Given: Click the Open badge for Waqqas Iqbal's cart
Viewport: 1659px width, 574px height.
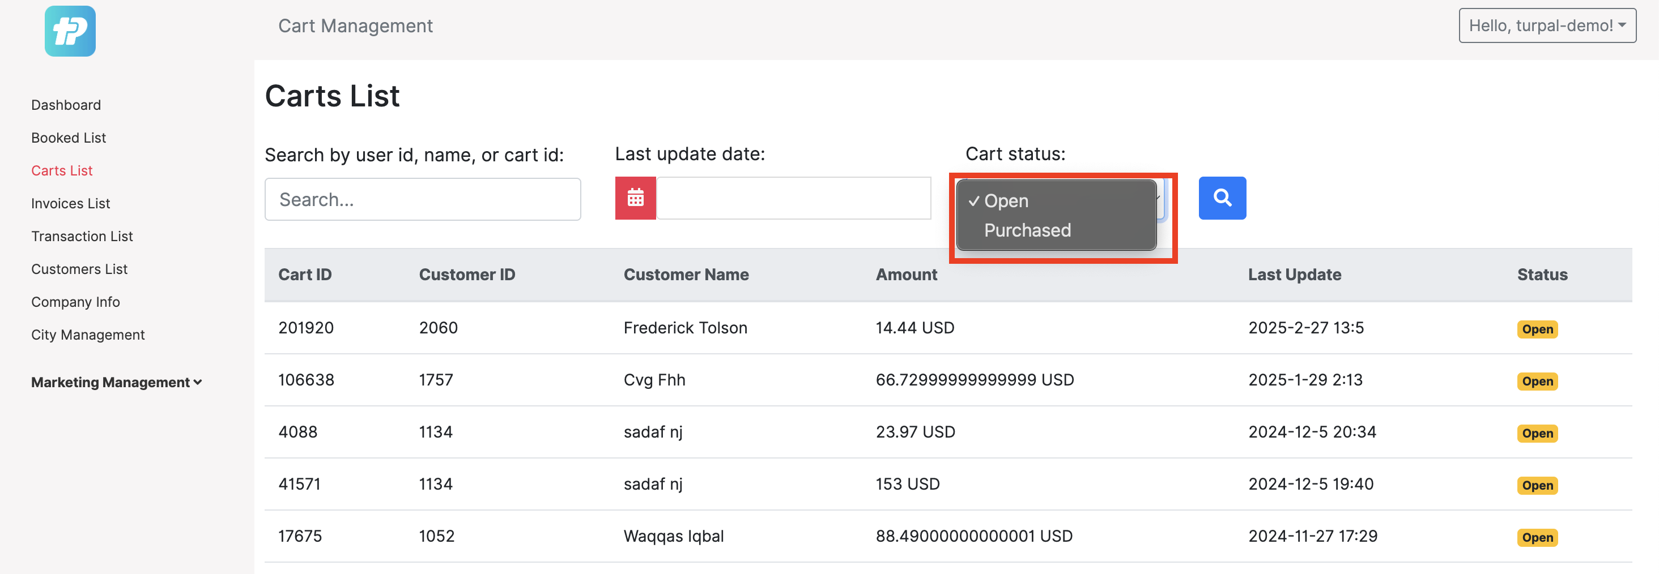Looking at the screenshot, I should tap(1537, 537).
